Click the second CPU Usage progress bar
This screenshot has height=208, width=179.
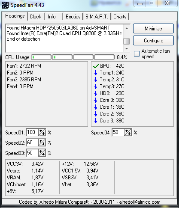[62, 57]
